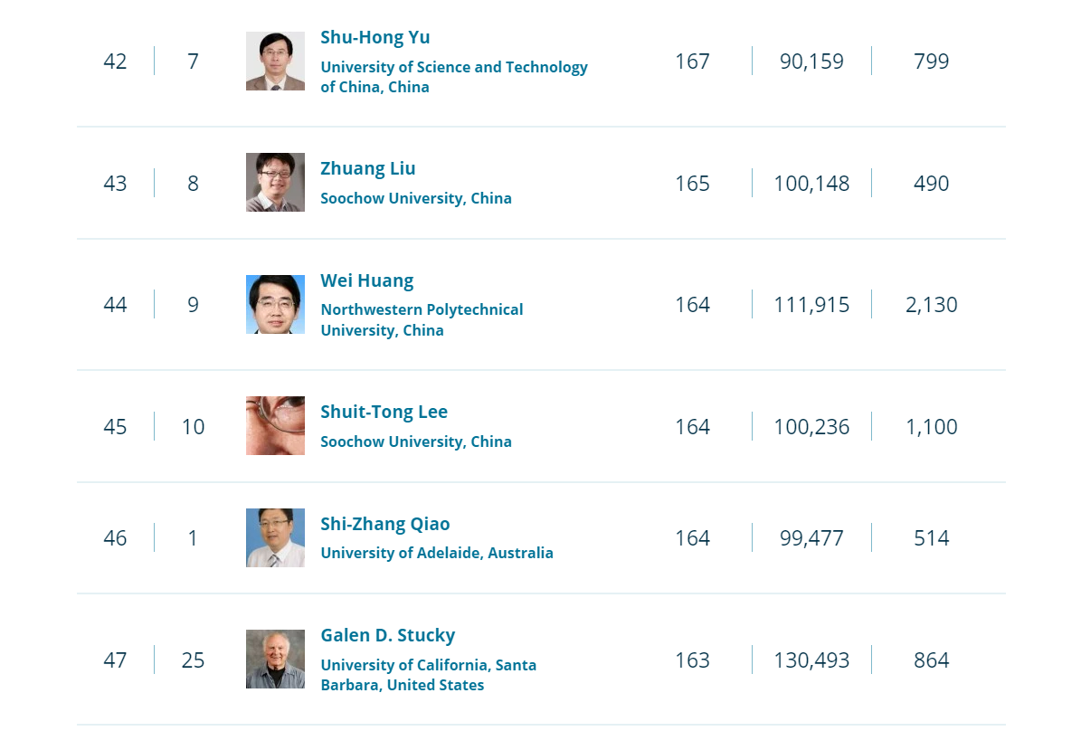This screenshot has width=1081, height=731.
Task: Open Soochow University link under Shuit-Tong Lee
Action: [x=416, y=441]
